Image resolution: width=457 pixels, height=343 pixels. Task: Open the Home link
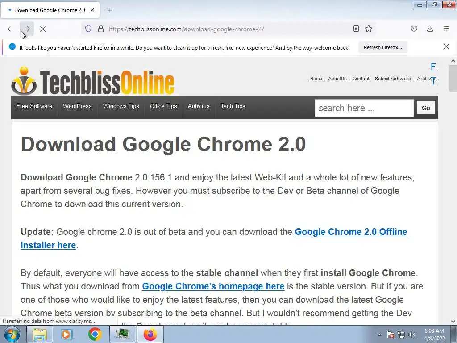click(316, 79)
